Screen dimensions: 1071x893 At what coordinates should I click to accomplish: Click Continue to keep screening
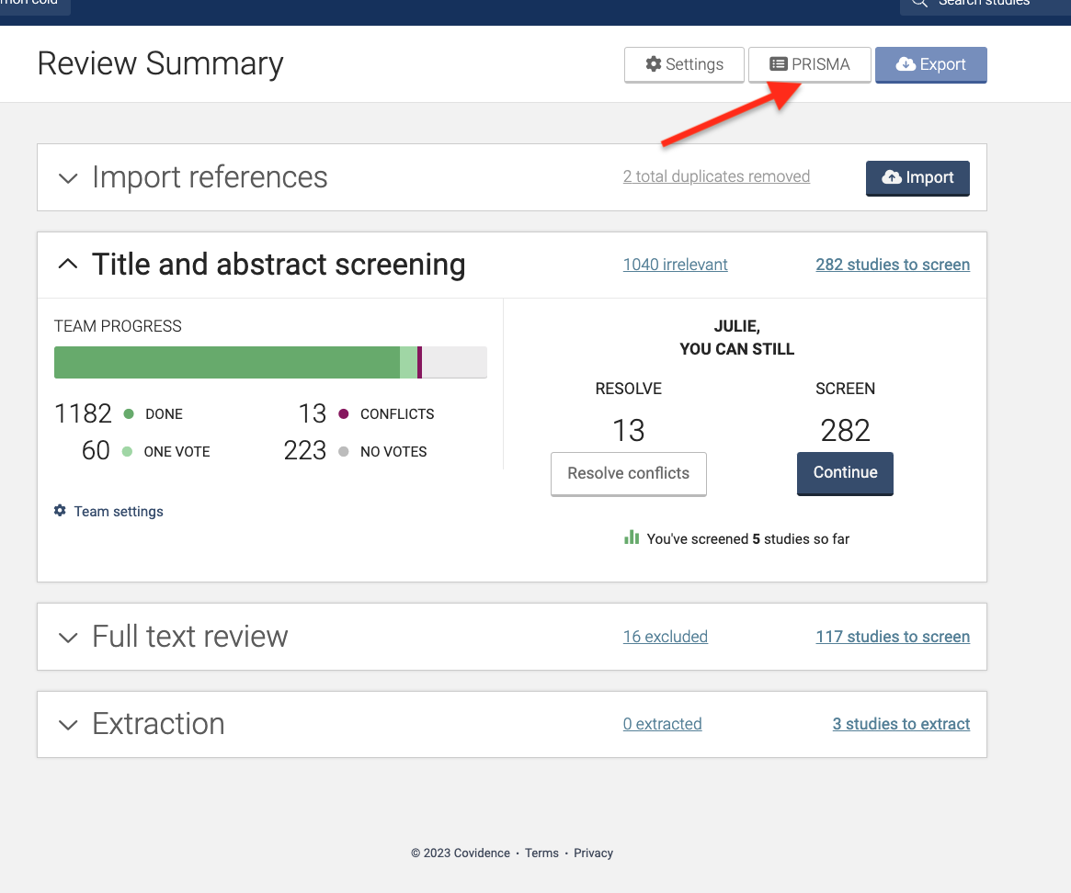click(x=845, y=472)
